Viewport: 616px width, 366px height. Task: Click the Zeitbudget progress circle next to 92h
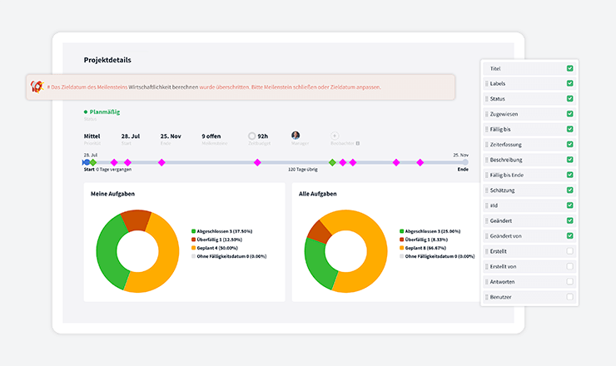252,136
